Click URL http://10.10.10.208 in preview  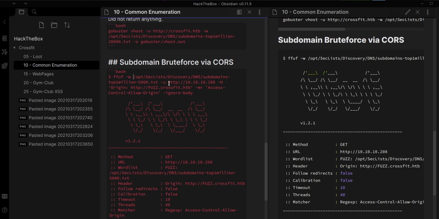364,152
